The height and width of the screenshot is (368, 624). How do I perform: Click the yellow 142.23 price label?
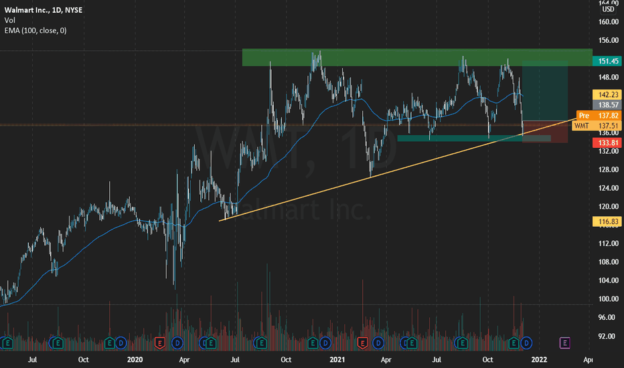607,94
